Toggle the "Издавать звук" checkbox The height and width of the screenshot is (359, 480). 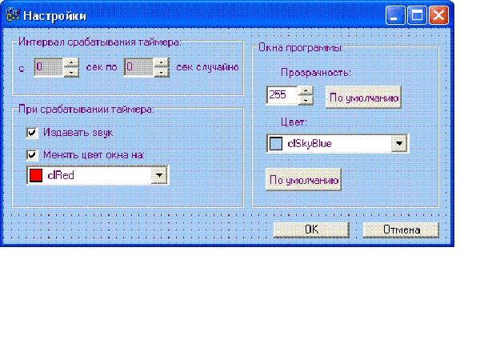point(32,133)
